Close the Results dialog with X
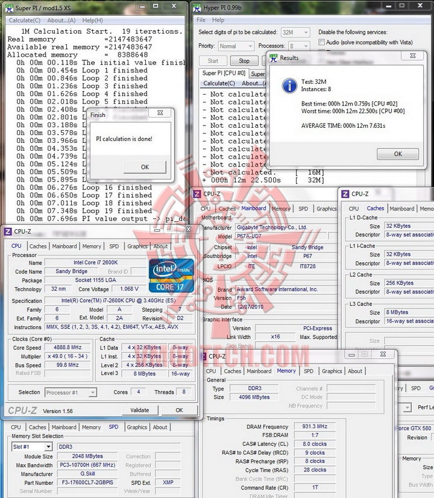Image resolution: width=434 pixels, height=498 pixels. 413,55
